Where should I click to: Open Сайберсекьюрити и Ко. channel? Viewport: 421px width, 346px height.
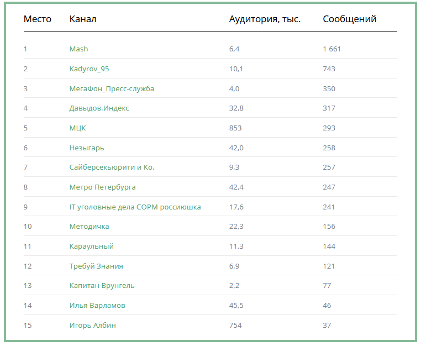pos(112,167)
